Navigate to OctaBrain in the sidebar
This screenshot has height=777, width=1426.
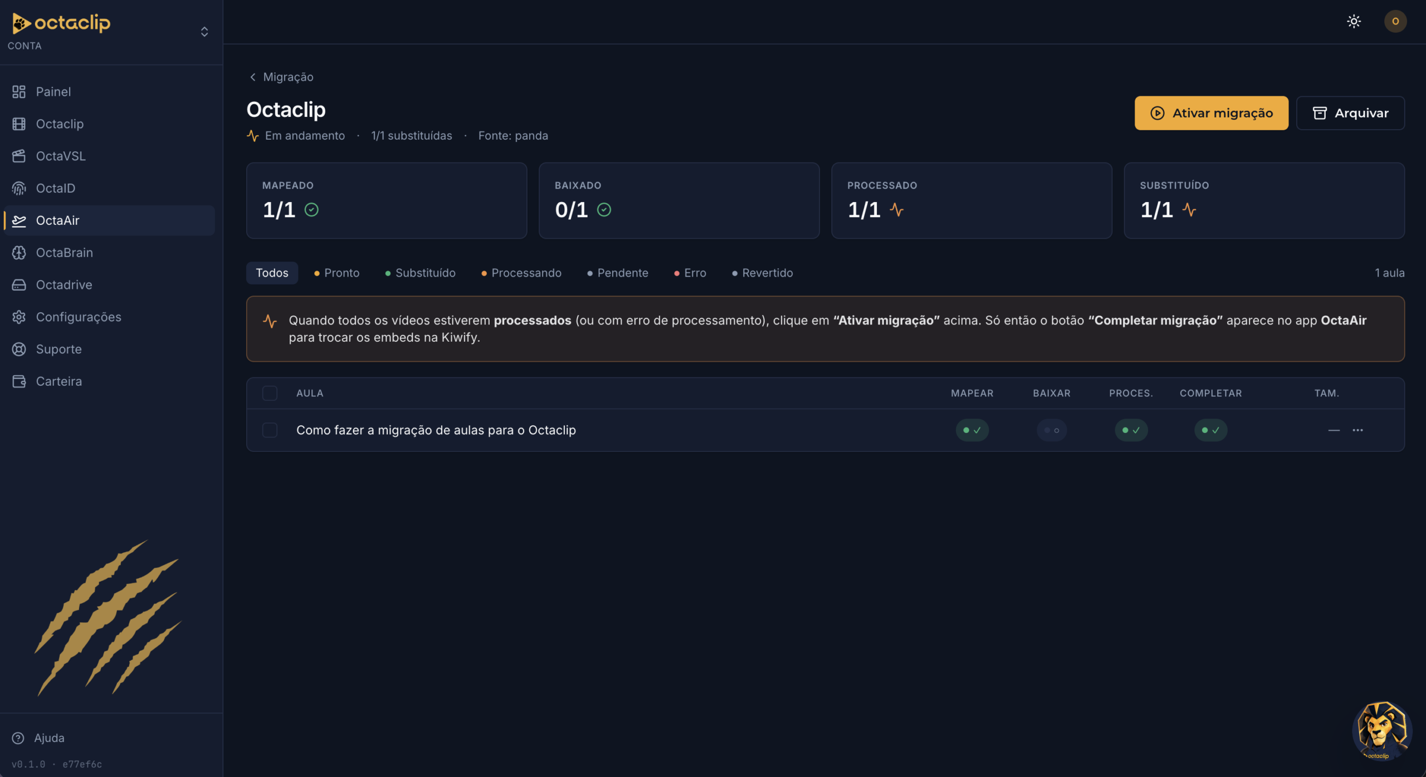(109, 253)
